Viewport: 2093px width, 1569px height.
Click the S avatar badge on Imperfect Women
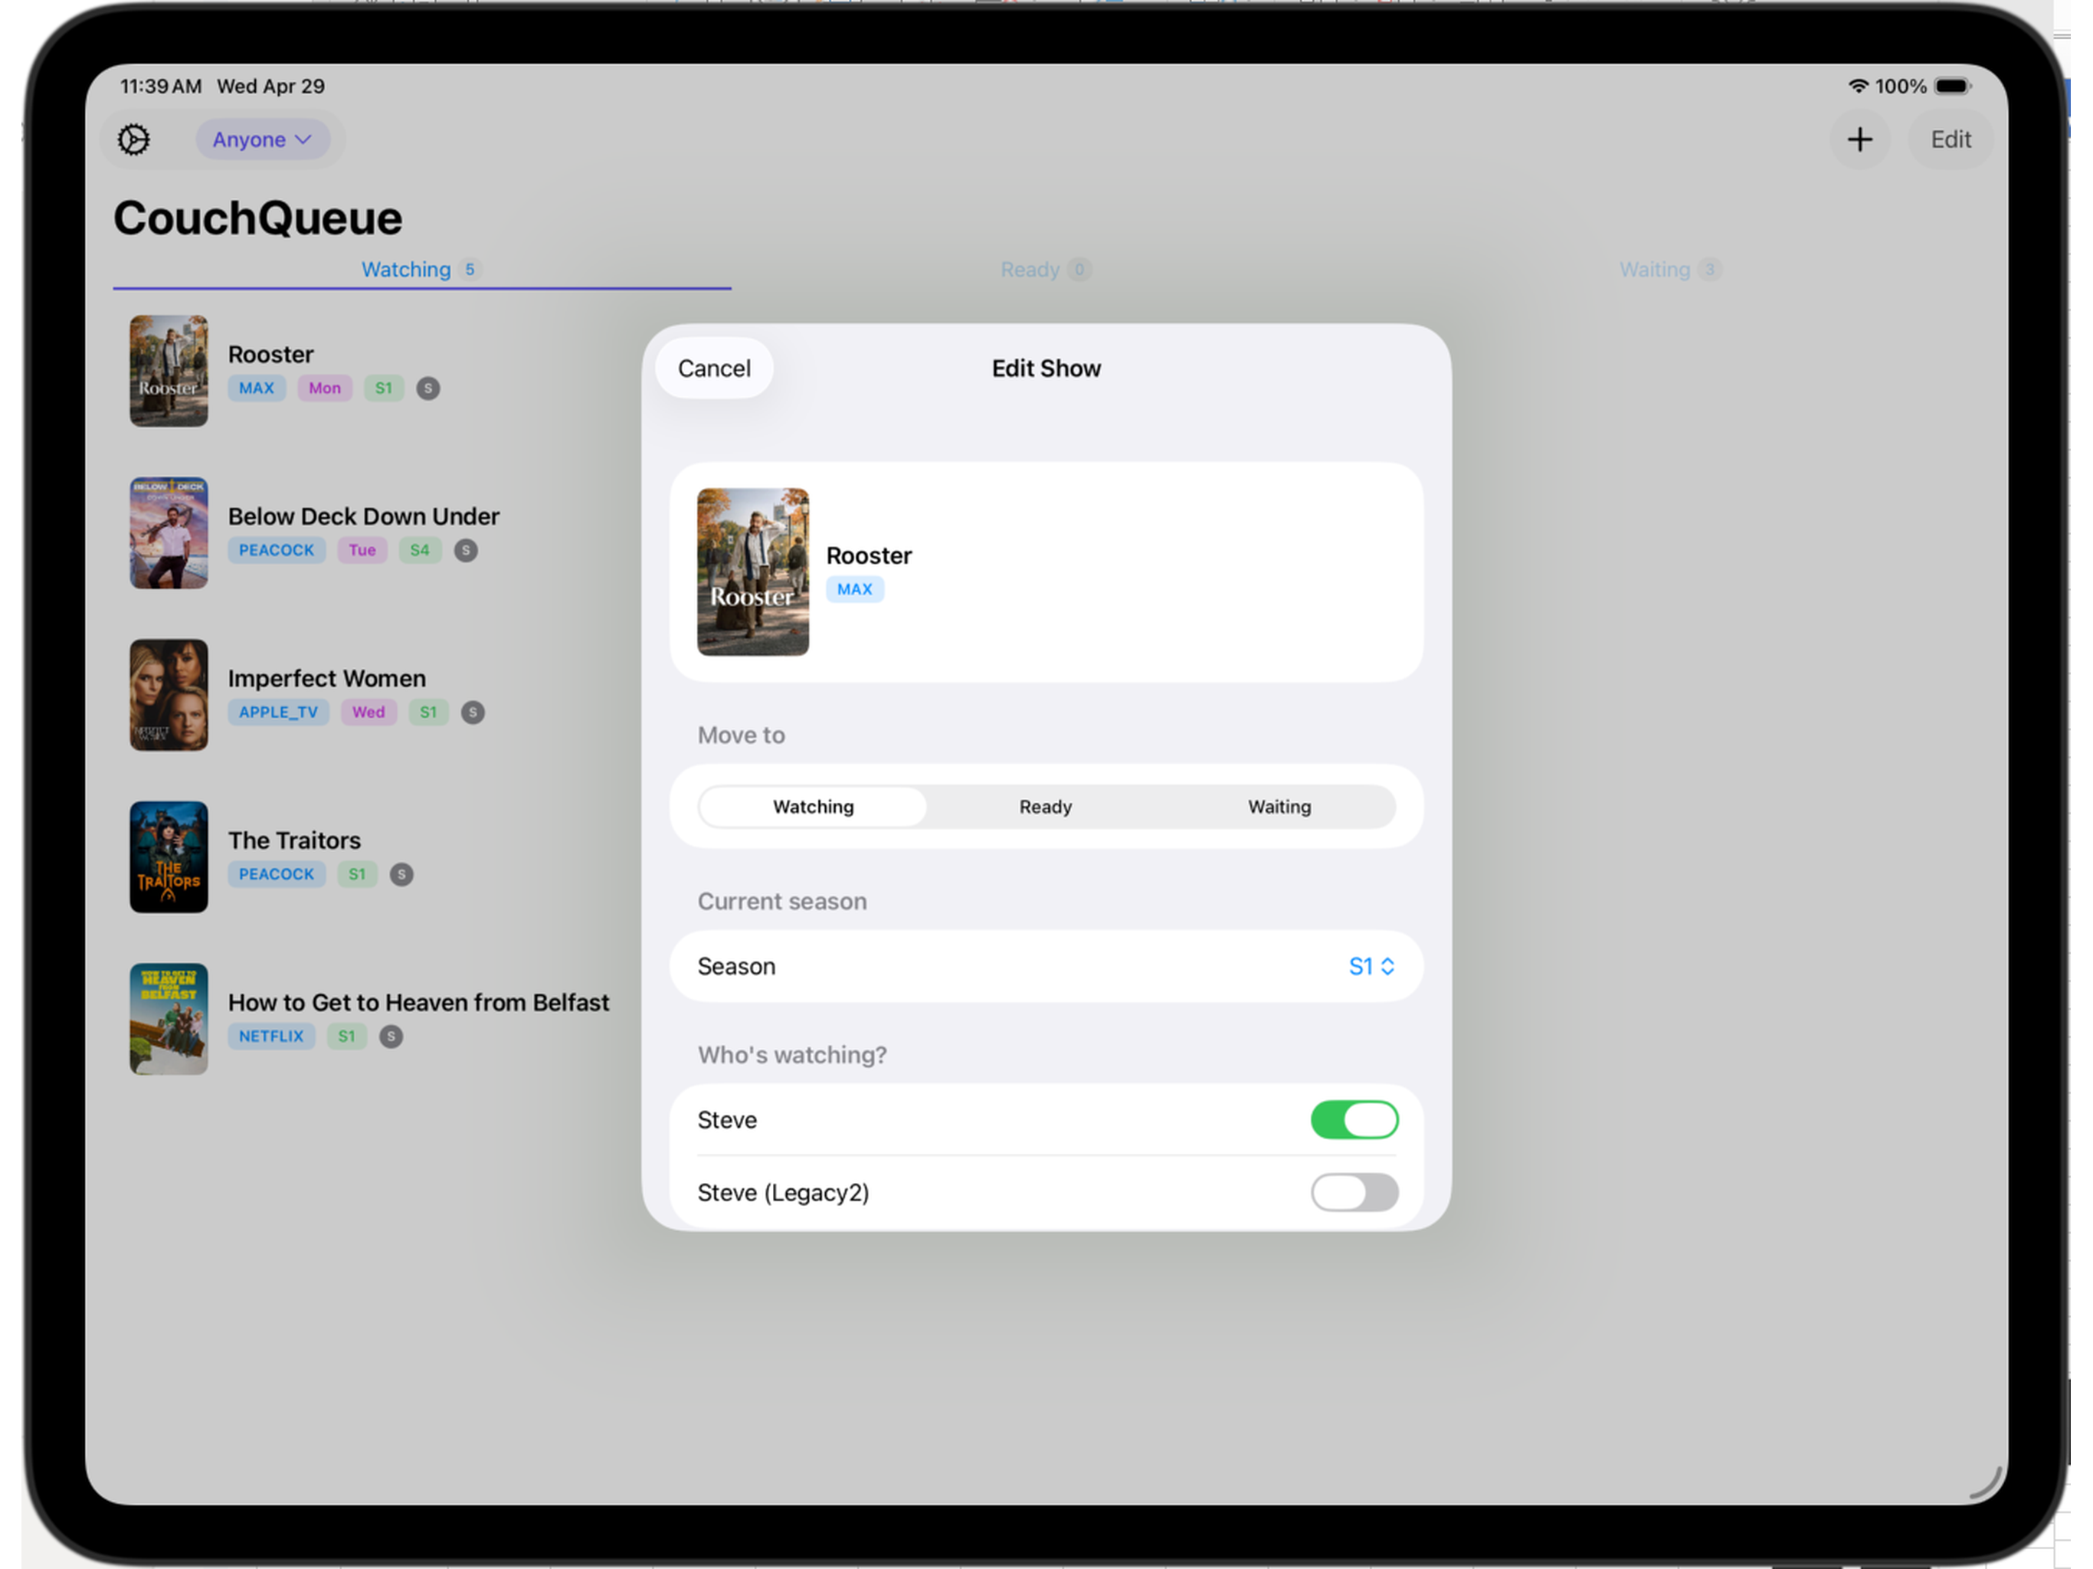click(473, 712)
